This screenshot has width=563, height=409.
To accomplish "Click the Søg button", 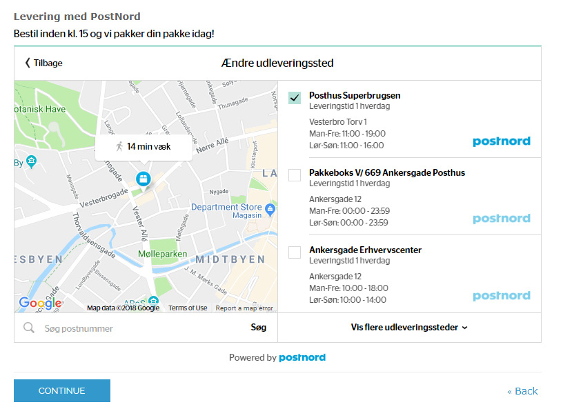I will pyautogui.click(x=259, y=327).
